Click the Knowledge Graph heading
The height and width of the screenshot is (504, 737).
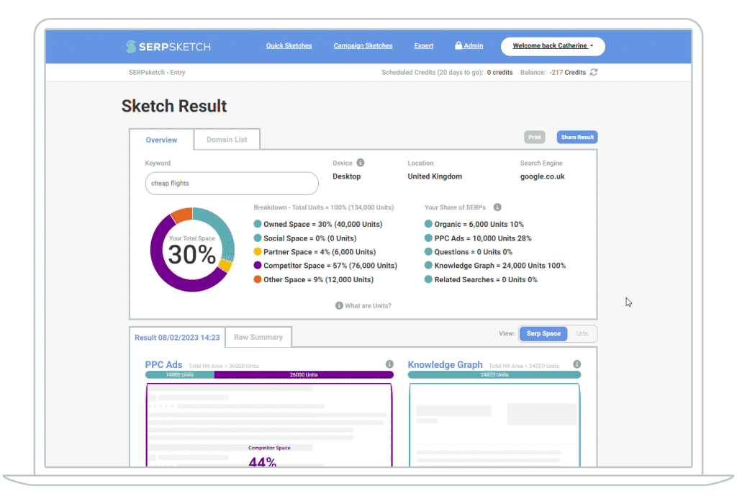tap(445, 365)
